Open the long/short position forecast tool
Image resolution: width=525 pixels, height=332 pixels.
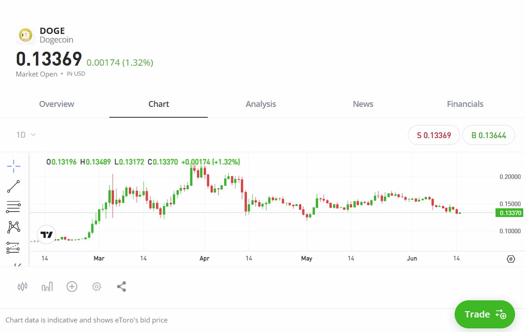pos(14,248)
